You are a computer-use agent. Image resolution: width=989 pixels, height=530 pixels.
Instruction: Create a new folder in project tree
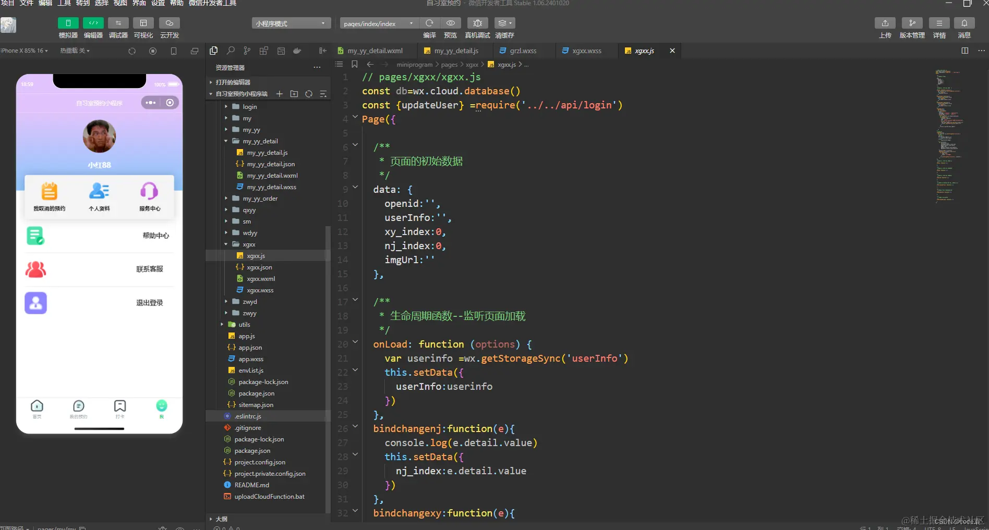click(294, 94)
